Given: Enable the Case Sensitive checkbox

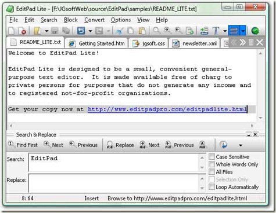Looking at the screenshot, I should 212,157.
